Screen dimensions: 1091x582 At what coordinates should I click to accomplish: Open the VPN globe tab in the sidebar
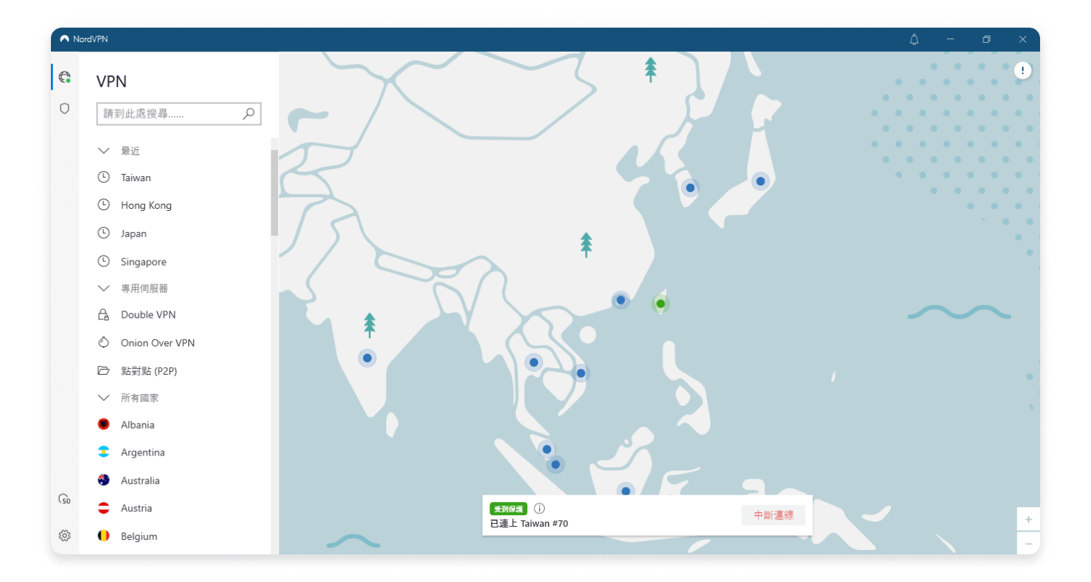[x=65, y=77]
